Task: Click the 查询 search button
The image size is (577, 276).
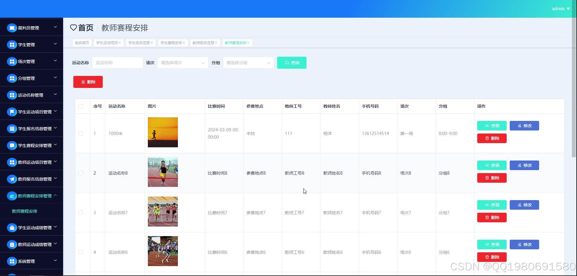Action: [291, 63]
